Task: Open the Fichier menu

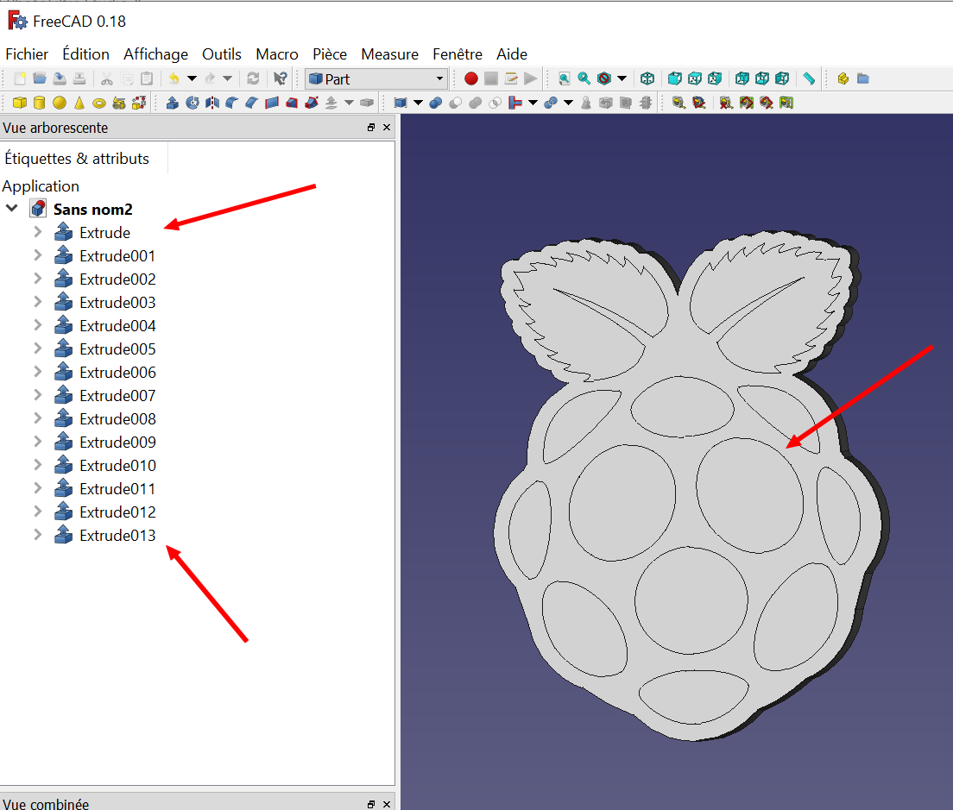Action: pyautogui.click(x=27, y=54)
